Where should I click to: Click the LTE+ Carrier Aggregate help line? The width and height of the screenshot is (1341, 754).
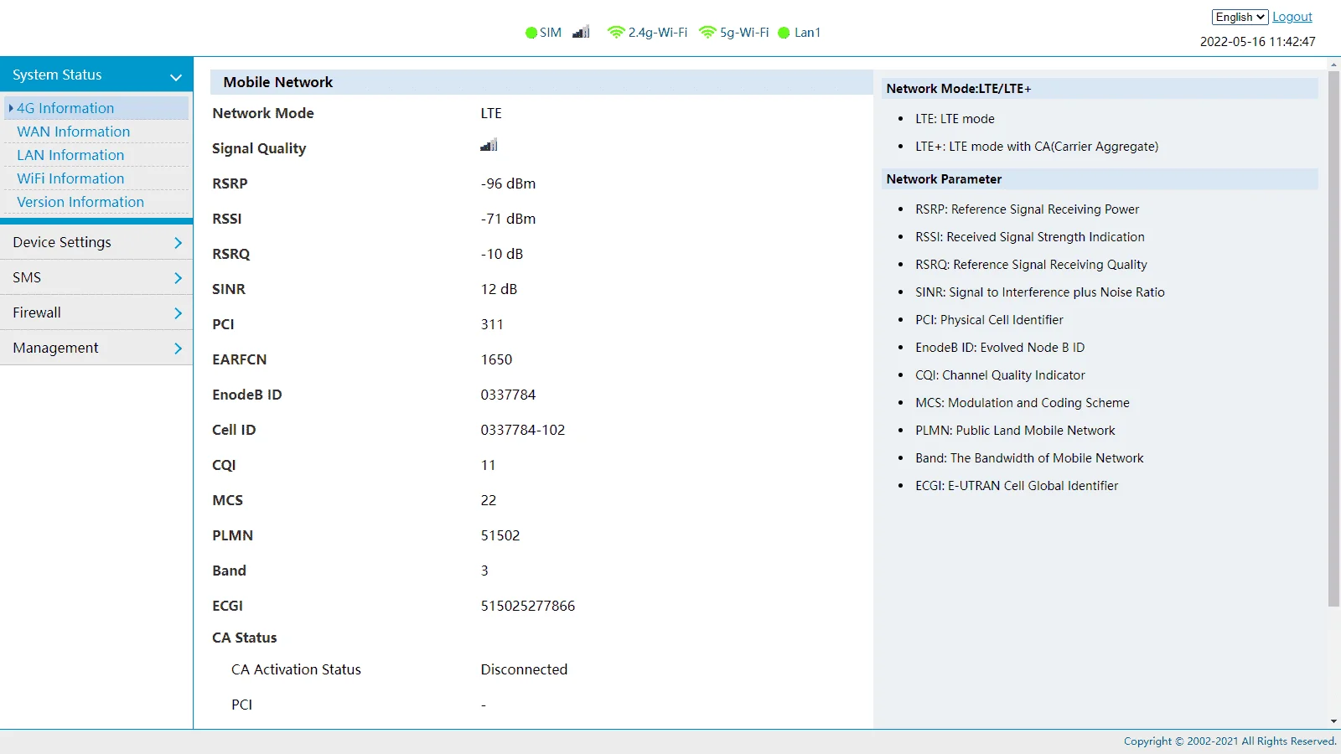1037,147
